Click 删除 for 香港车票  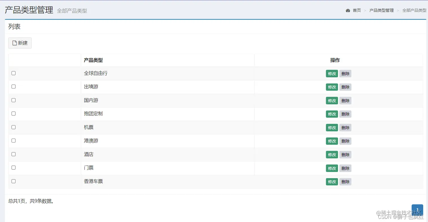coord(345,182)
